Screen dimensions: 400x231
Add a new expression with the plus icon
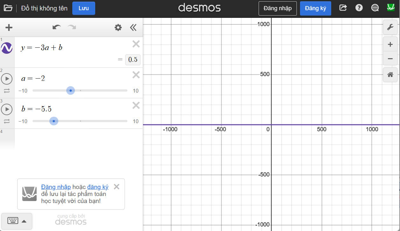coord(9,27)
